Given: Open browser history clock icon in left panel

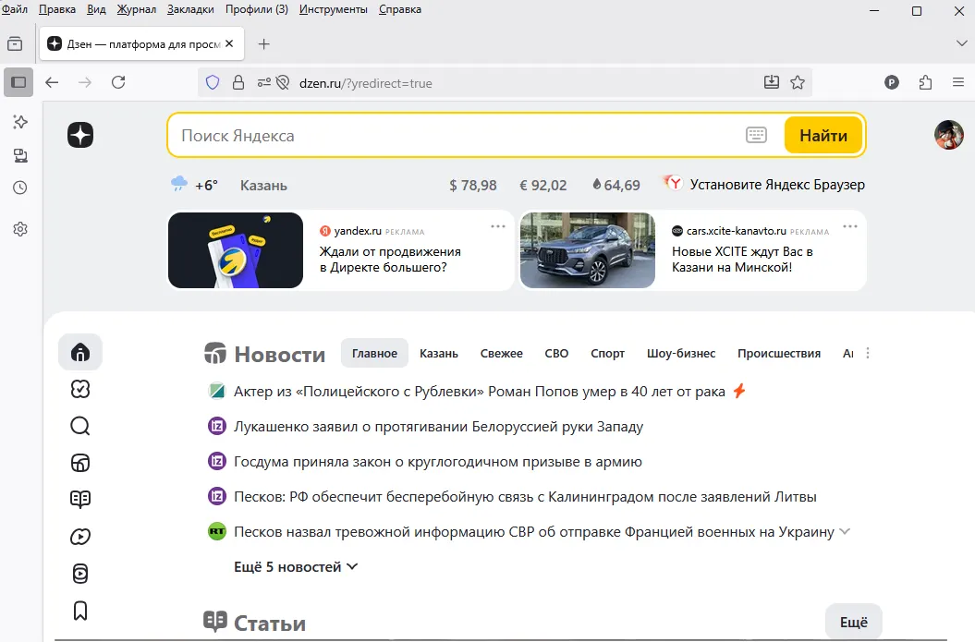Looking at the screenshot, I should click(x=19, y=188).
